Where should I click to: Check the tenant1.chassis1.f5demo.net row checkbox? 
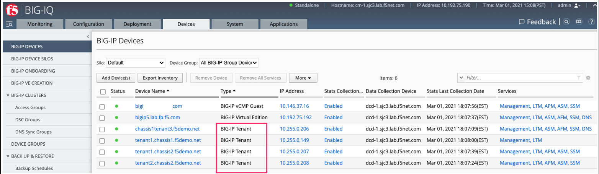point(102,141)
